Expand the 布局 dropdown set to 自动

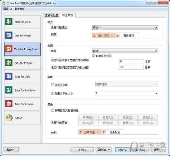(x=125, y=51)
